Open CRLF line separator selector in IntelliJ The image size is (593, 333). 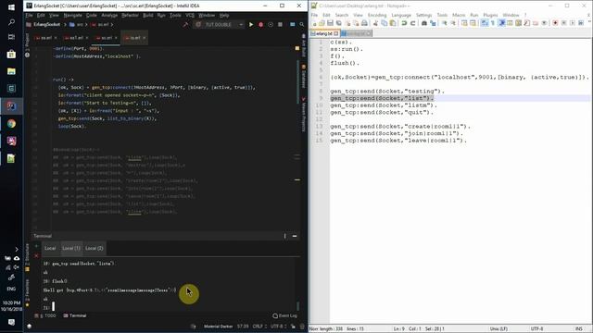(259, 327)
